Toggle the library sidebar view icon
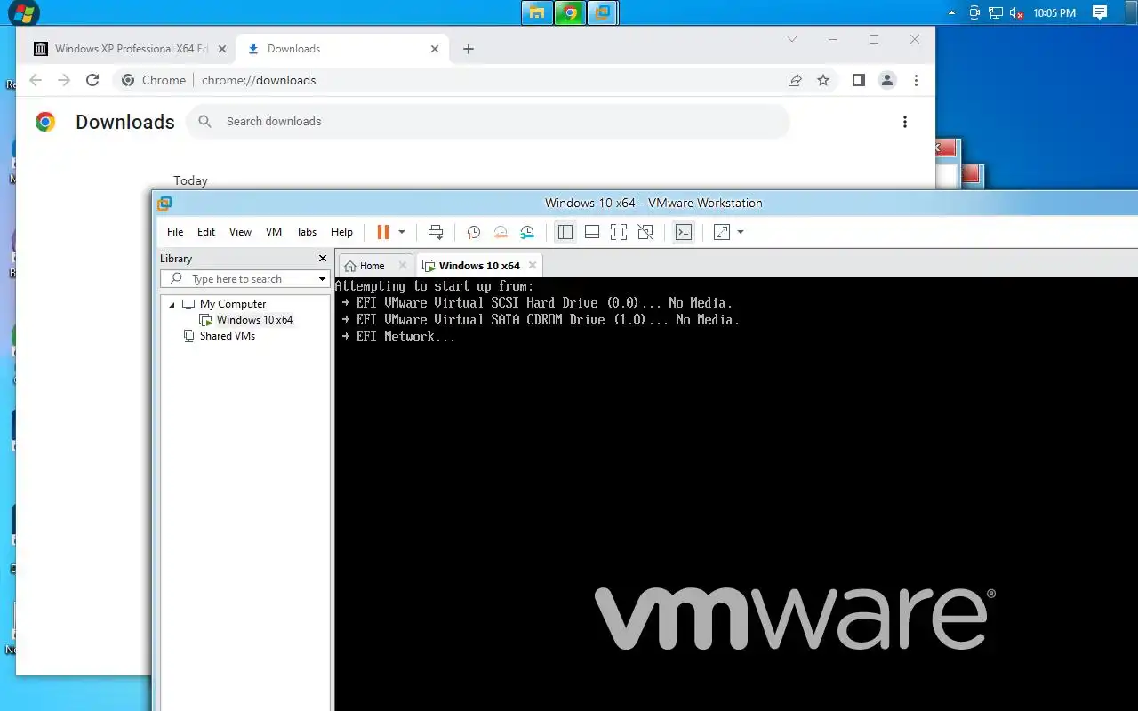The height and width of the screenshot is (711, 1138). coord(565,232)
